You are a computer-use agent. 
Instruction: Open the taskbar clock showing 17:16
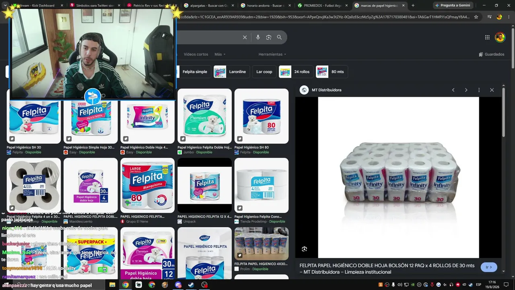492,285
